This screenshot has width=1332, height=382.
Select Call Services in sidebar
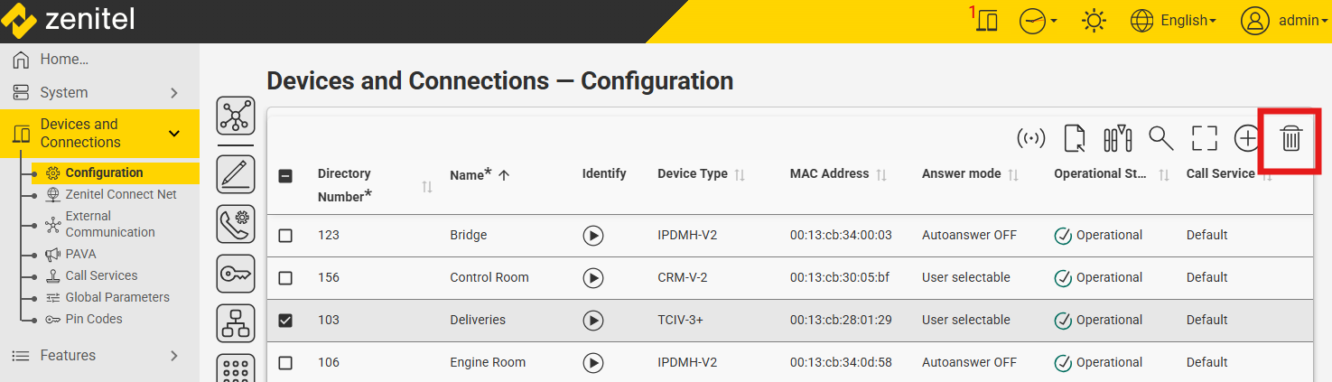point(101,275)
